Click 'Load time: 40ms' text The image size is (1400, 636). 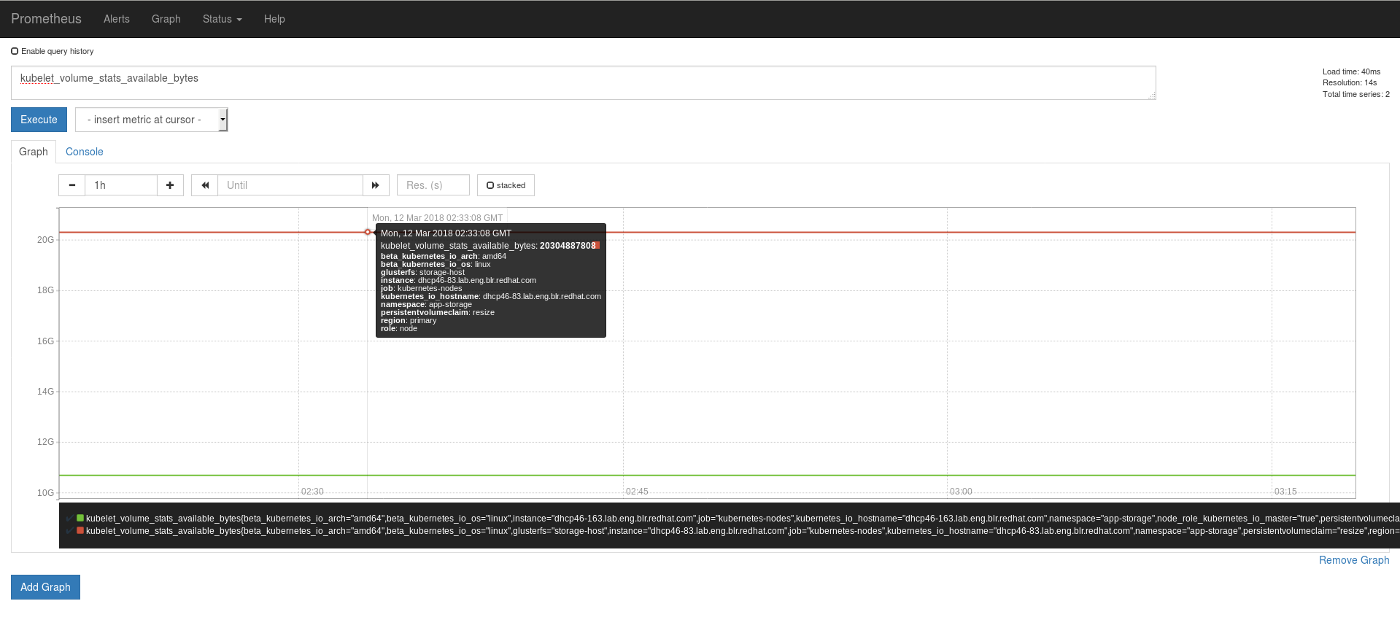[x=1352, y=71]
